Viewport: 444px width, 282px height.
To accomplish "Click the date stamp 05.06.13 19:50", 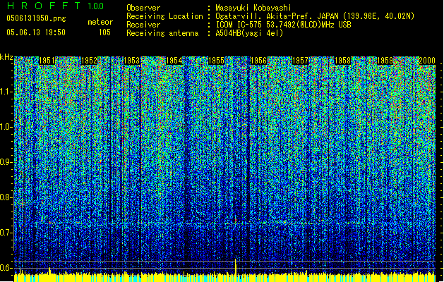I will point(36,32).
